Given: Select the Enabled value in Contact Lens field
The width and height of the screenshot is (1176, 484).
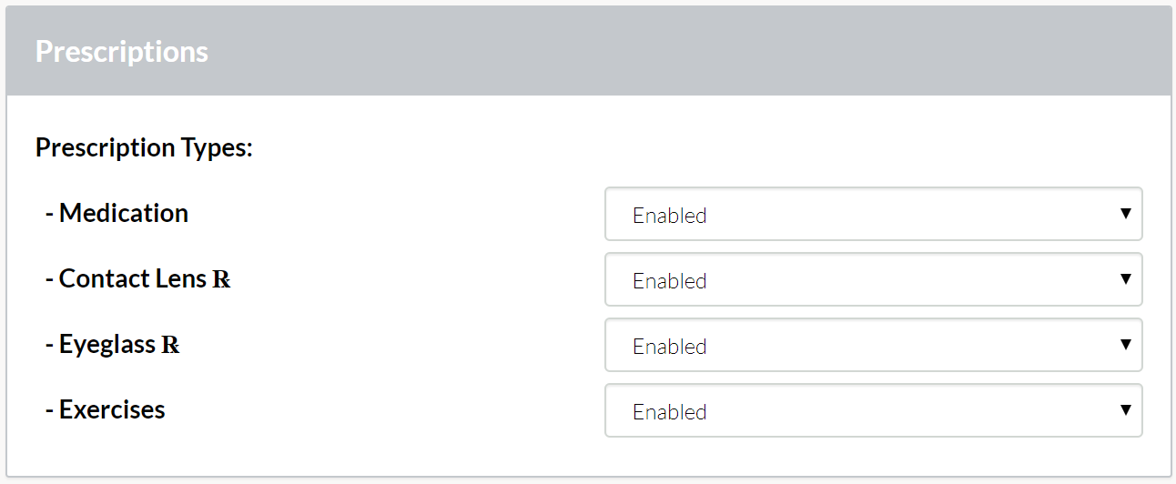Looking at the screenshot, I should (670, 281).
